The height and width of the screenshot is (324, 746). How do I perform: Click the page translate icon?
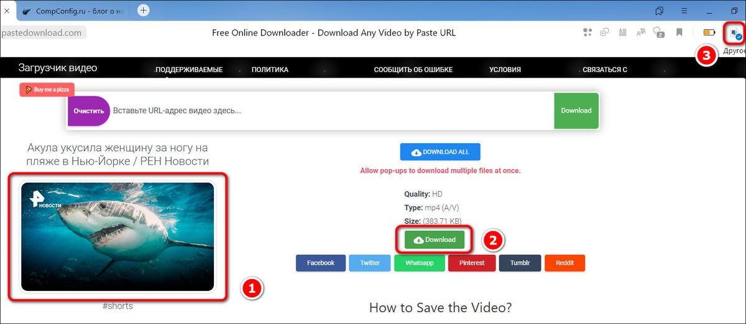641,32
